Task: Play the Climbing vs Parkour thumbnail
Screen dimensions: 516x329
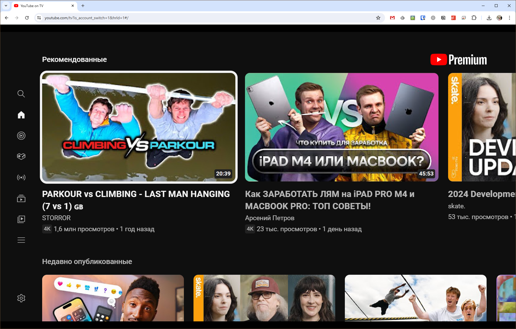Action: pos(139,127)
